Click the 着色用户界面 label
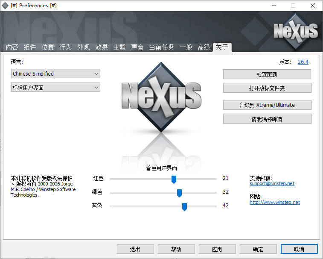 point(161,168)
